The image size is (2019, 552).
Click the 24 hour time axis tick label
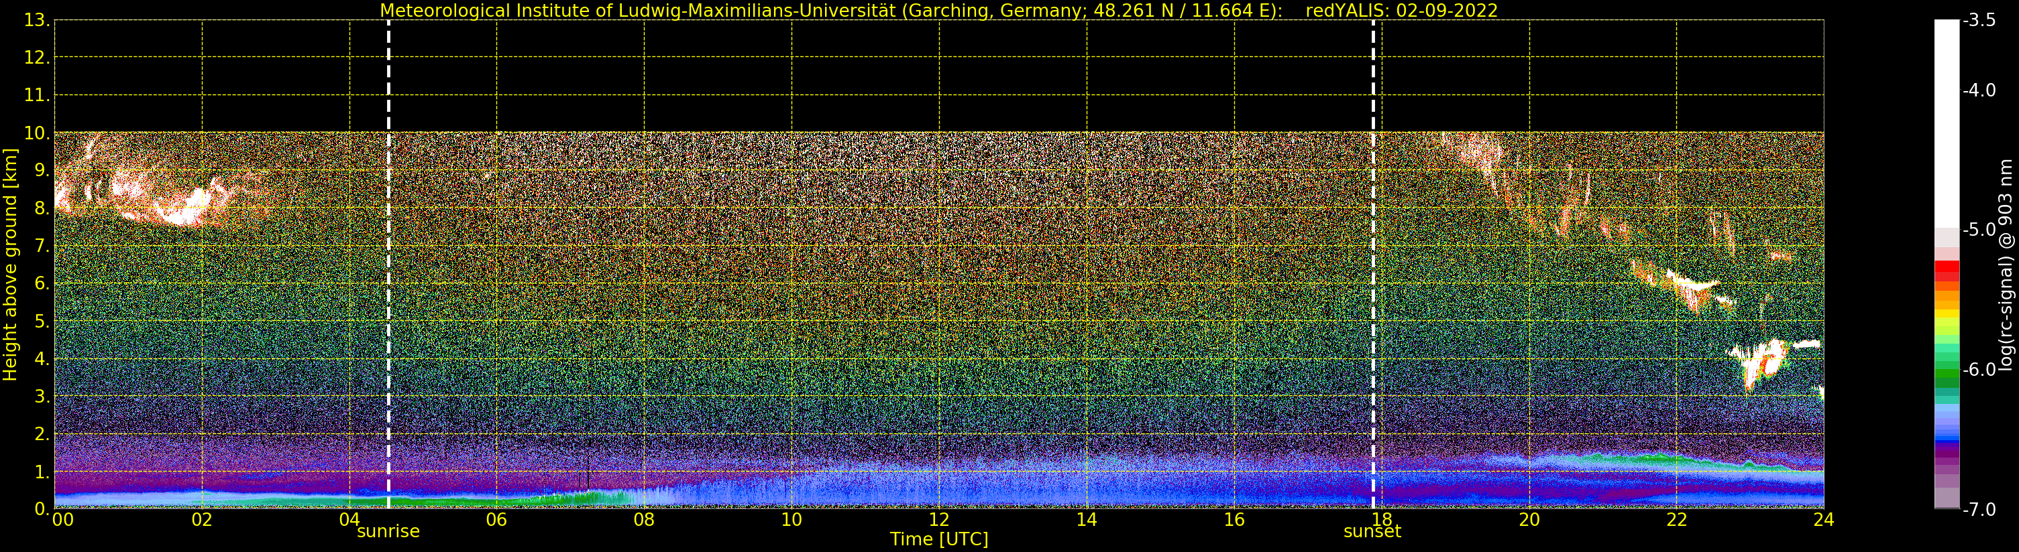point(1824,520)
